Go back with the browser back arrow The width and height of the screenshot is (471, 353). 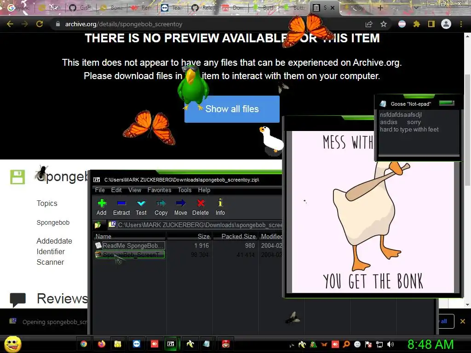[10, 24]
